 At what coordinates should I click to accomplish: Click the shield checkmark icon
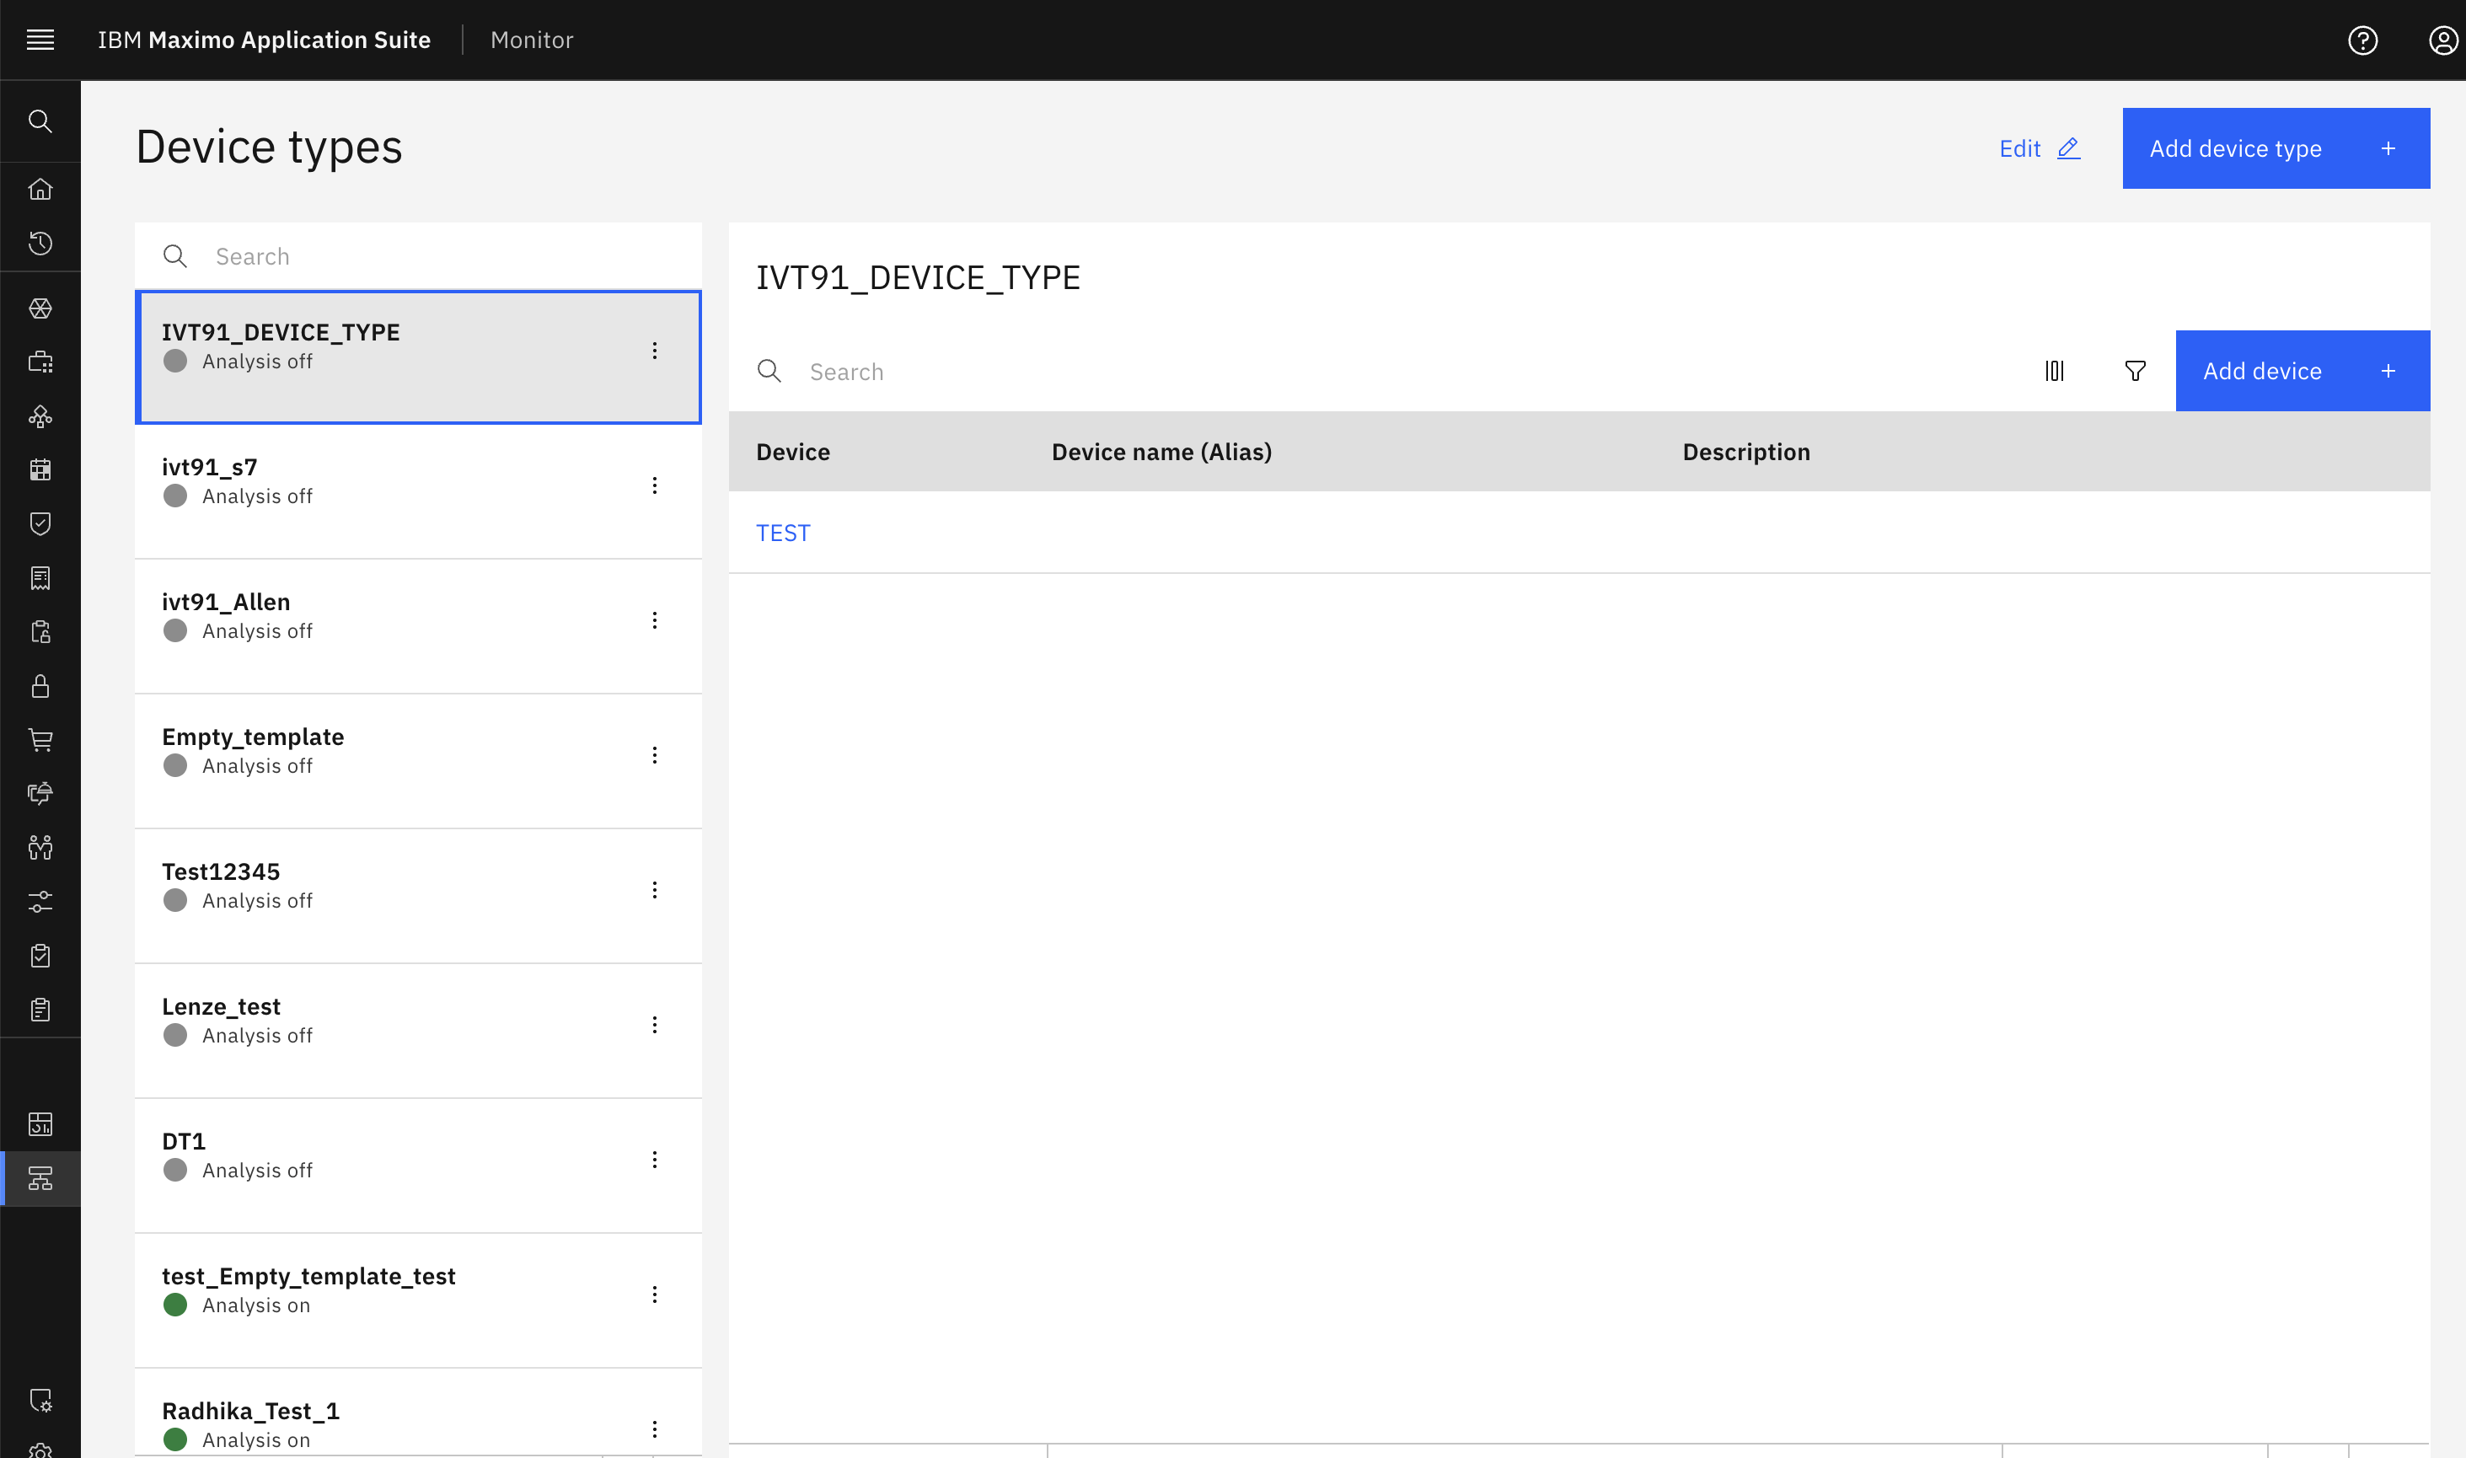point(40,523)
